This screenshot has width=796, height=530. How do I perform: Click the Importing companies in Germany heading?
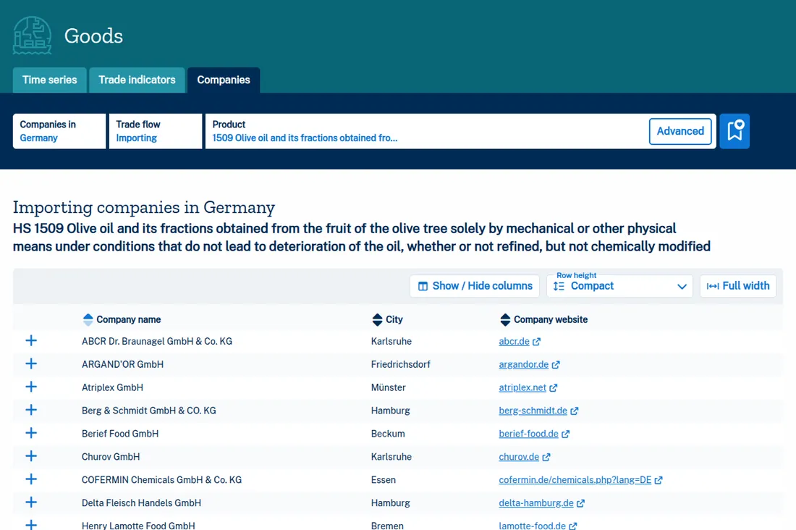click(x=144, y=207)
